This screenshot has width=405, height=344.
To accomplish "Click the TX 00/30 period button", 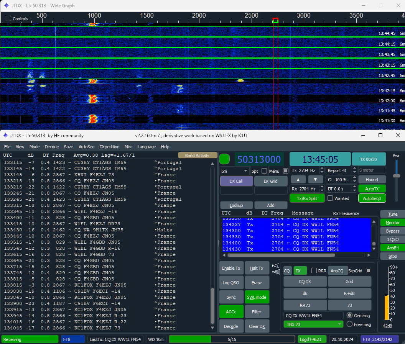I will 369,159.
